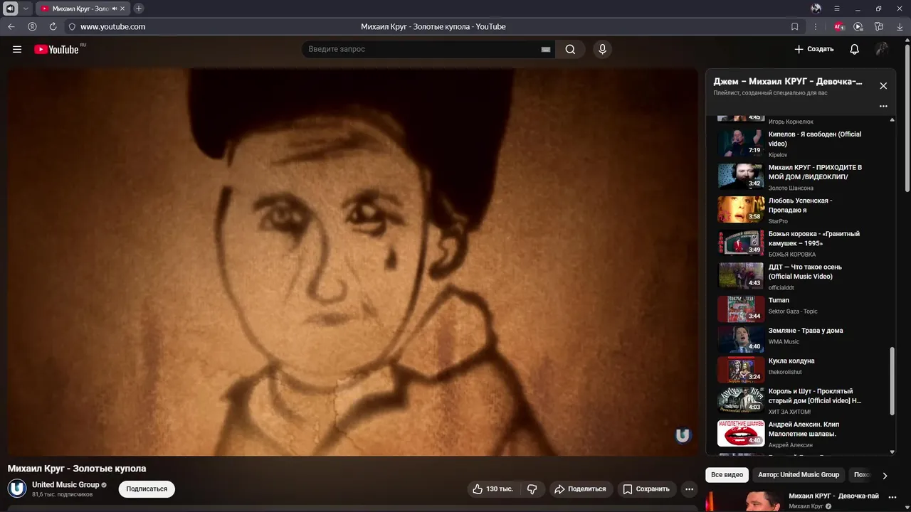Open the Джем playlist title link

(x=788, y=82)
